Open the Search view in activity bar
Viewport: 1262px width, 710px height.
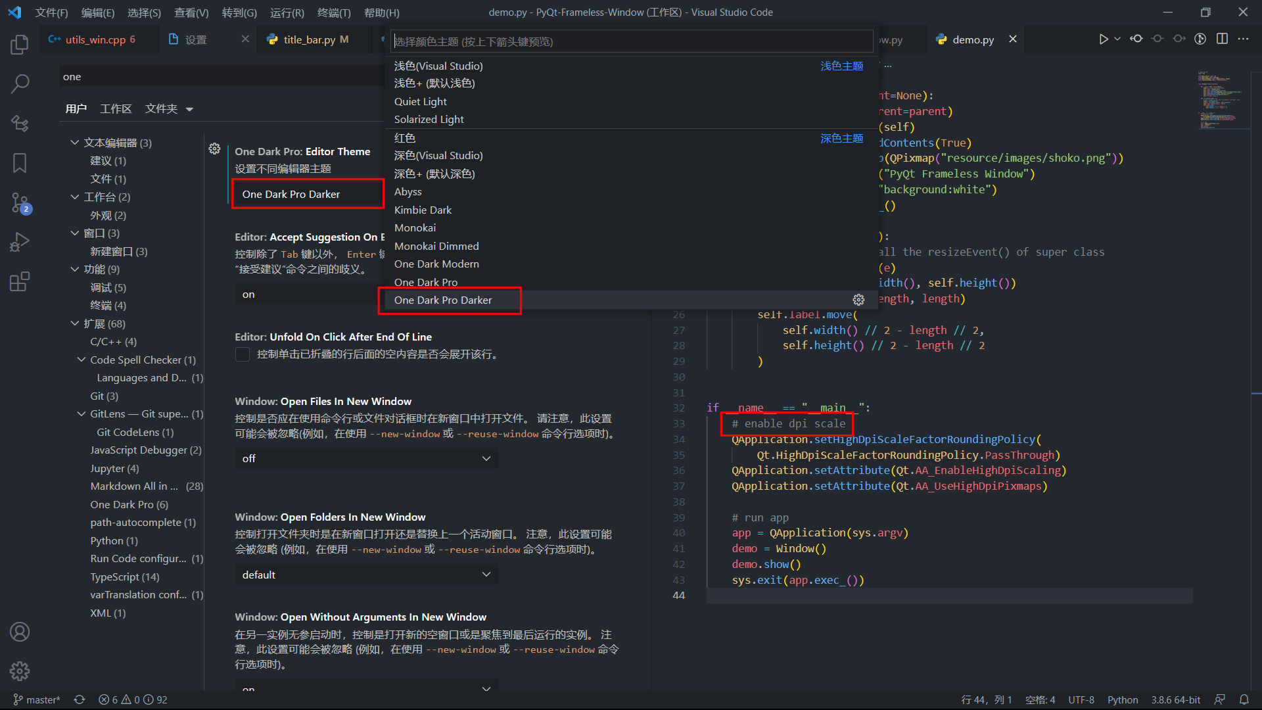point(20,84)
